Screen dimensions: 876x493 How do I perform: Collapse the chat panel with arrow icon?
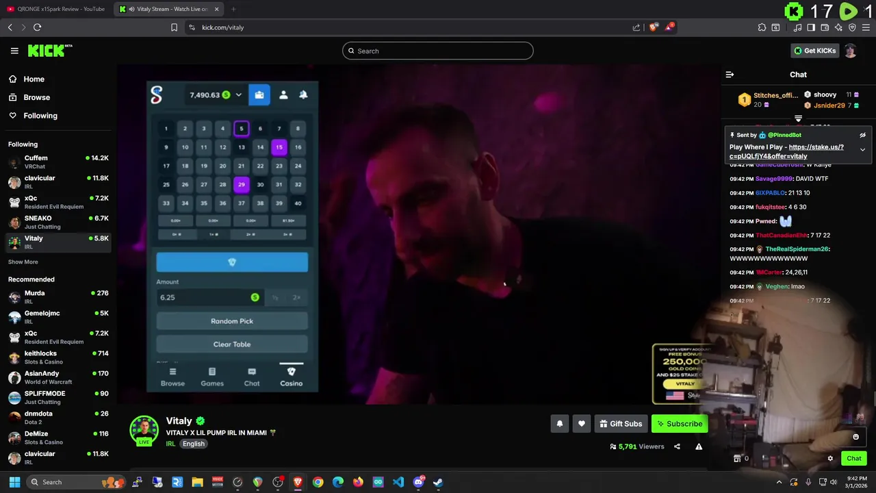730,75
